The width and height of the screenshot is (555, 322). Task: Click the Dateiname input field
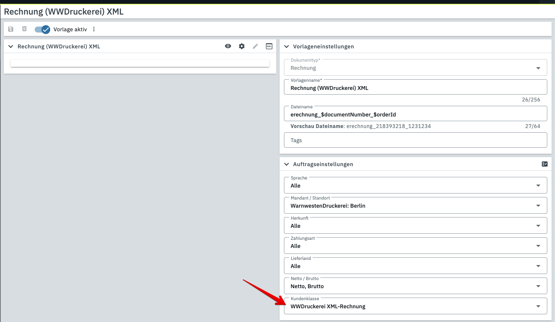click(415, 114)
